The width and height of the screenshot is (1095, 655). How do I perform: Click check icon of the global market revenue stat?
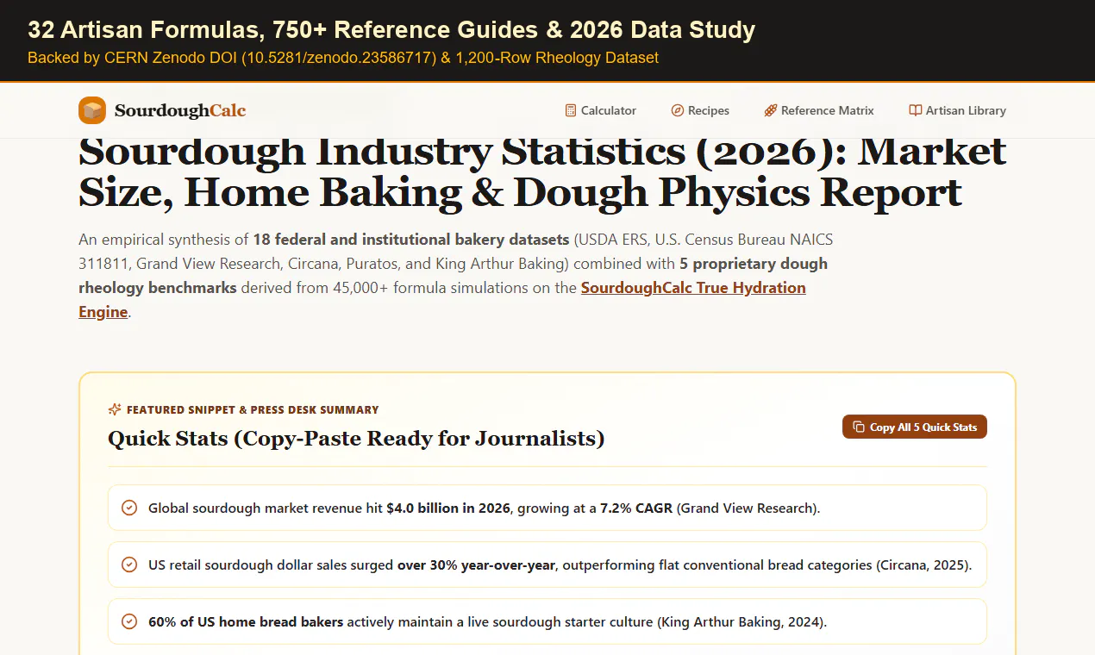coord(129,508)
